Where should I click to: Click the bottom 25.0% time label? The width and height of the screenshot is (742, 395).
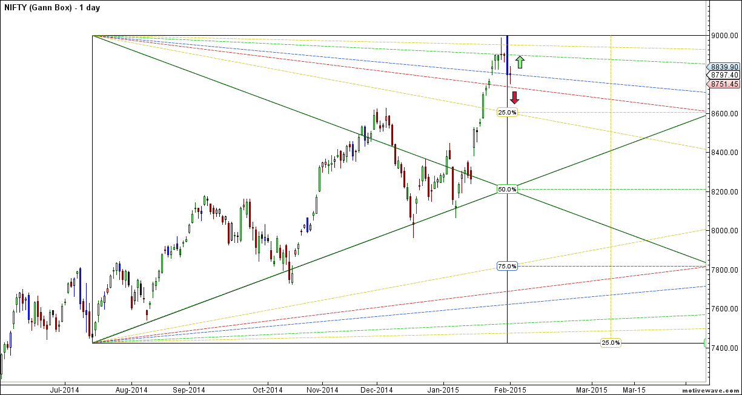click(611, 342)
